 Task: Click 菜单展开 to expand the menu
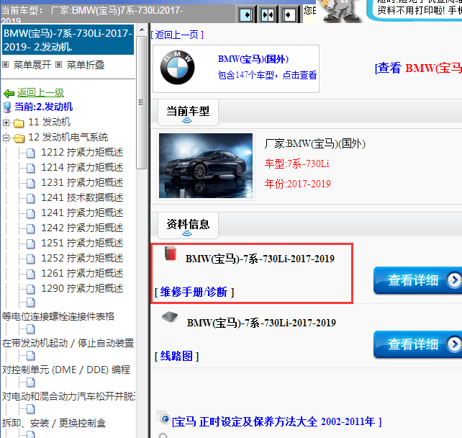tap(32, 65)
